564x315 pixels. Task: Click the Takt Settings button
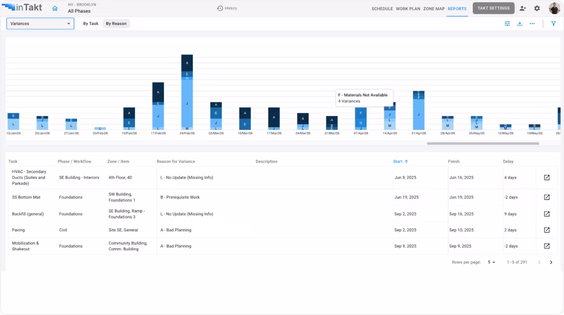(x=493, y=8)
